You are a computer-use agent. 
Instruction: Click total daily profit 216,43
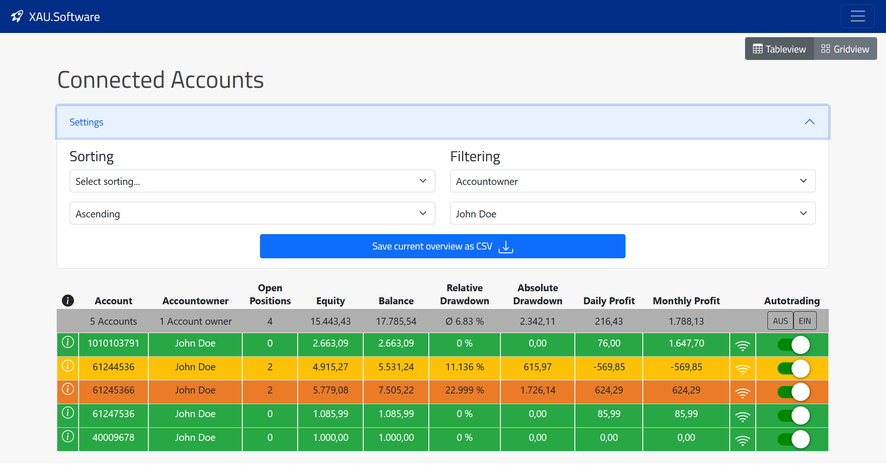click(x=609, y=321)
